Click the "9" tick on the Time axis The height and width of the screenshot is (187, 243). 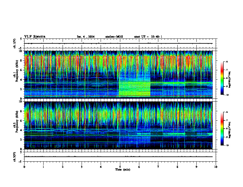[x=196, y=167]
